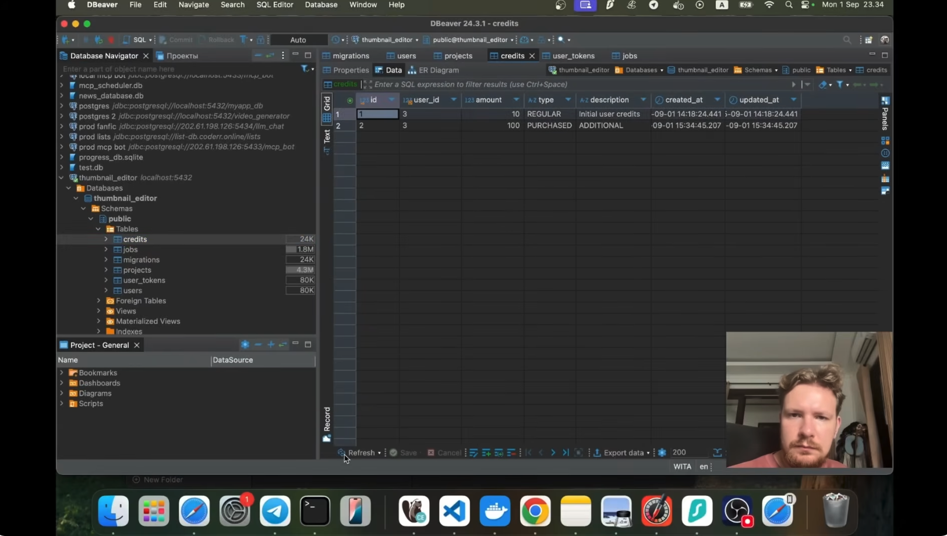Toggle the Auto commit mode box
947x536 pixels.
298,40
